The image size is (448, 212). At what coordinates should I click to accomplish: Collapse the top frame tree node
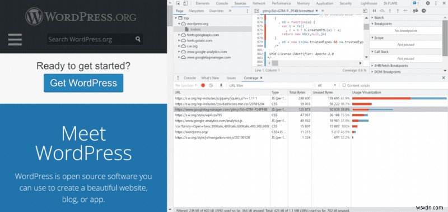[x=176, y=18]
